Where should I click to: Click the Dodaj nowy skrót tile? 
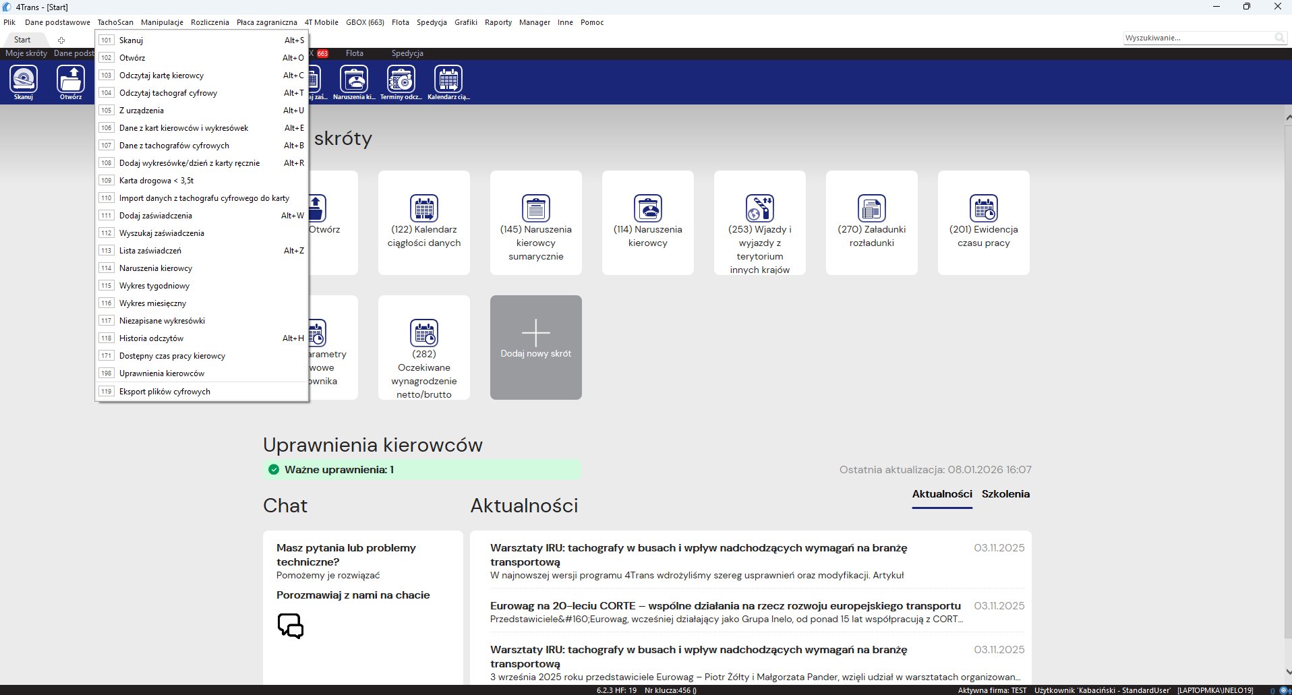tap(536, 347)
